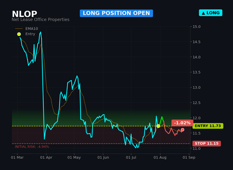Click the 12.0 y-axis label

[x=197, y=118]
